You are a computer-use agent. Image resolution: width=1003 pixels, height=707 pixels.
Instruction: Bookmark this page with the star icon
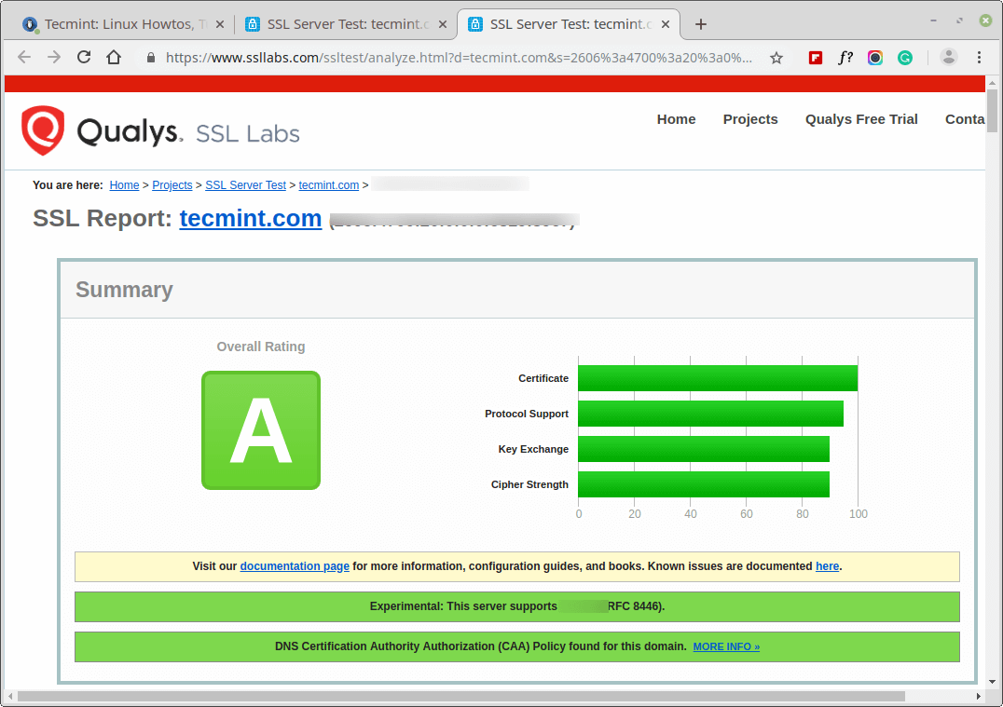776,58
